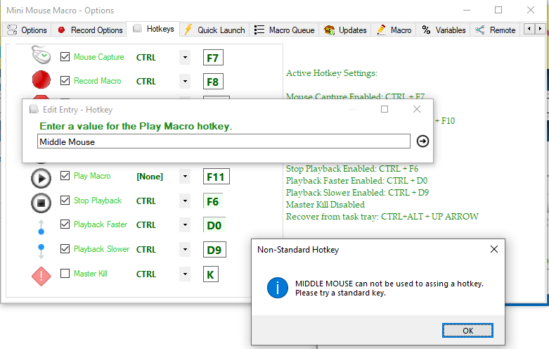Click the F11 Play Macro key box

216,177
